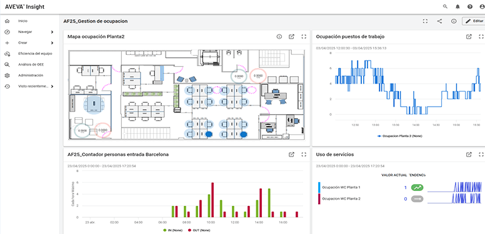Open the notifications bell

tap(457, 6)
